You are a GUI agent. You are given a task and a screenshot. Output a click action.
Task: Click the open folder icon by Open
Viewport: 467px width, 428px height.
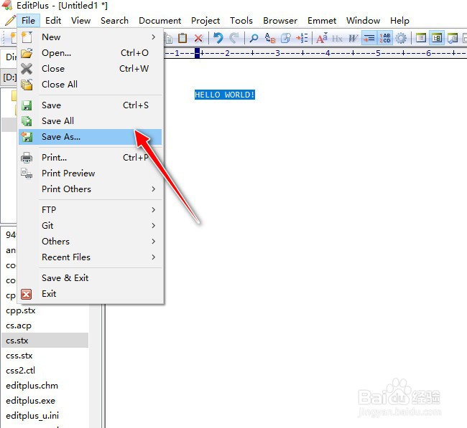[x=27, y=53]
